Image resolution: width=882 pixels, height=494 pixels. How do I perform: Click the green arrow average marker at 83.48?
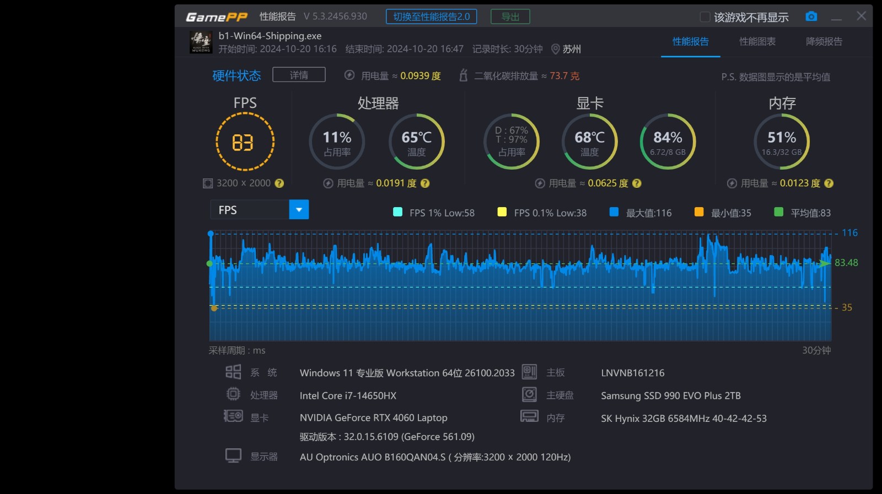pyautogui.click(x=826, y=263)
